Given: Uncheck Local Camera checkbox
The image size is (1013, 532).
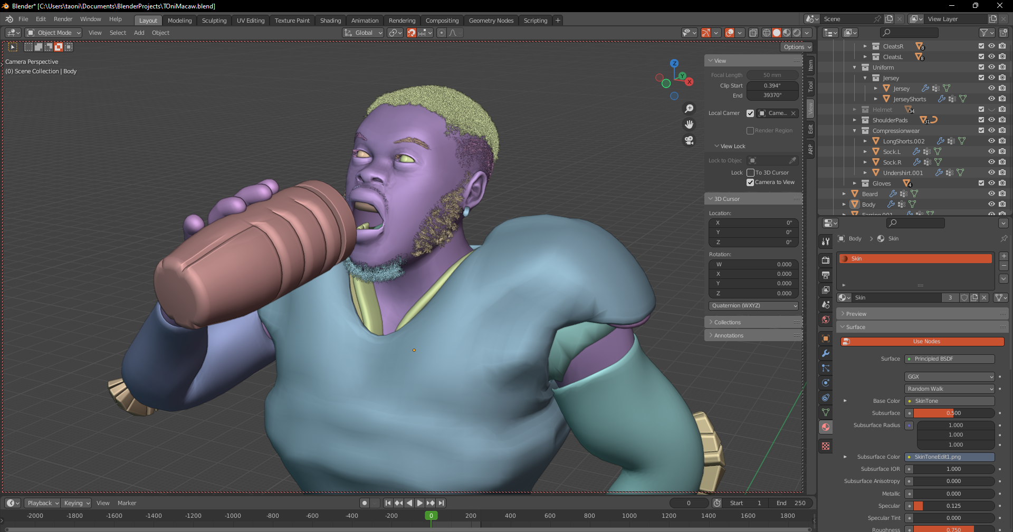Looking at the screenshot, I should point(750,113).
